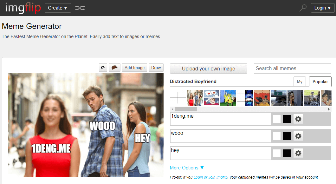The image size is (336, 184).
Task: Click the Add Image button
Action: click(135, 68)
